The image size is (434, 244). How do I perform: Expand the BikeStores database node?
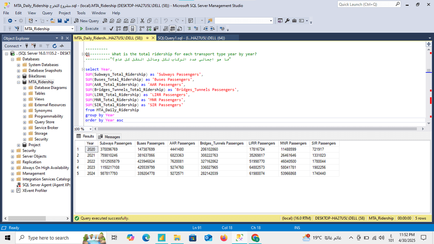[x=19, y=76]
